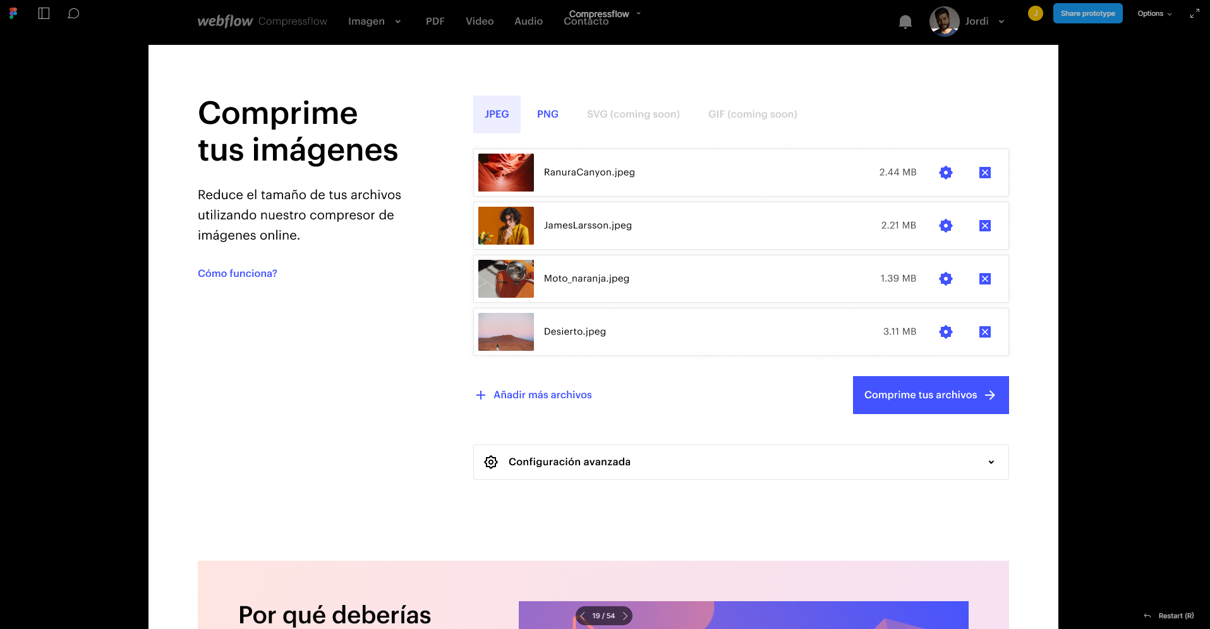
Task: Remove JamesLarsson.jpeg with its X button
Action: 985,226
